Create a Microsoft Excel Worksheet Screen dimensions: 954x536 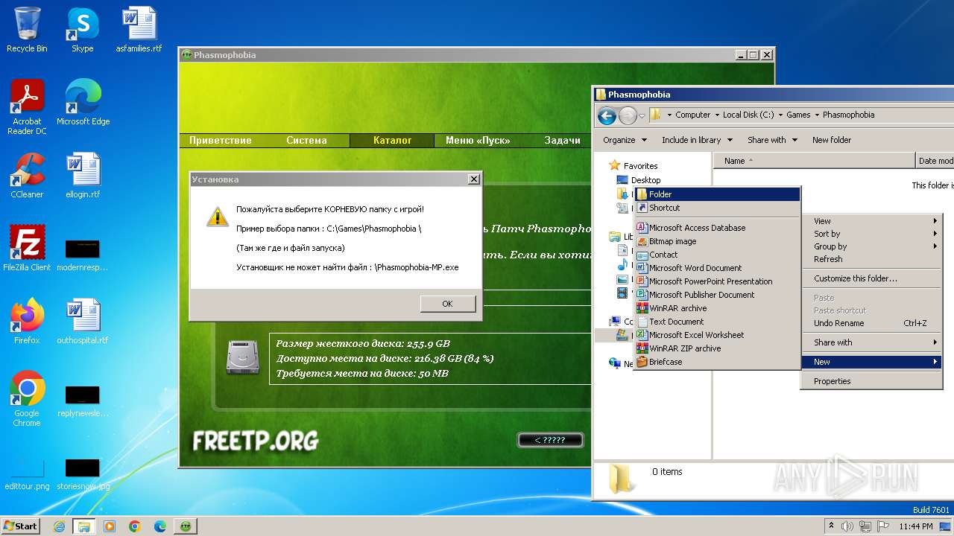(717, 335)
